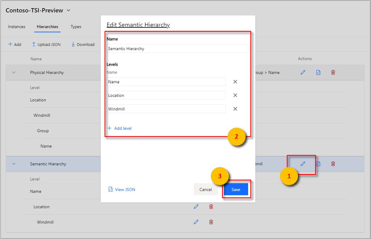Click the hierarchy Name input field
Screen dimensions: 371x239
click(178, 49)
